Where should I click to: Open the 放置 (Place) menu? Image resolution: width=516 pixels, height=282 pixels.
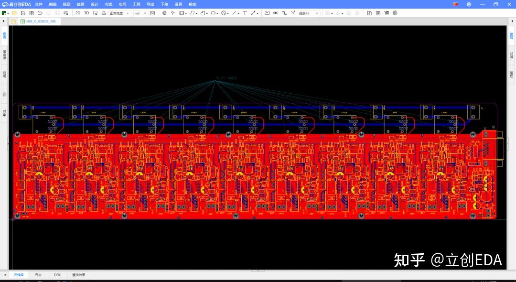click(x=81, y=4)
